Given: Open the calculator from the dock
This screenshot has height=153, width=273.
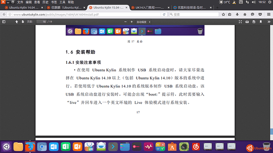Looking at the screenshot, I should 160,147.
